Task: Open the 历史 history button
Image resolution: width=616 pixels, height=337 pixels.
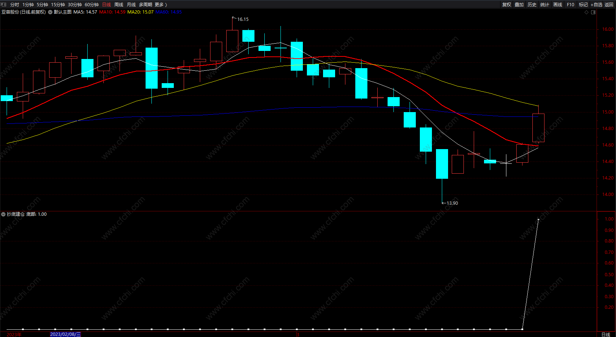Action: coord(532,4)
